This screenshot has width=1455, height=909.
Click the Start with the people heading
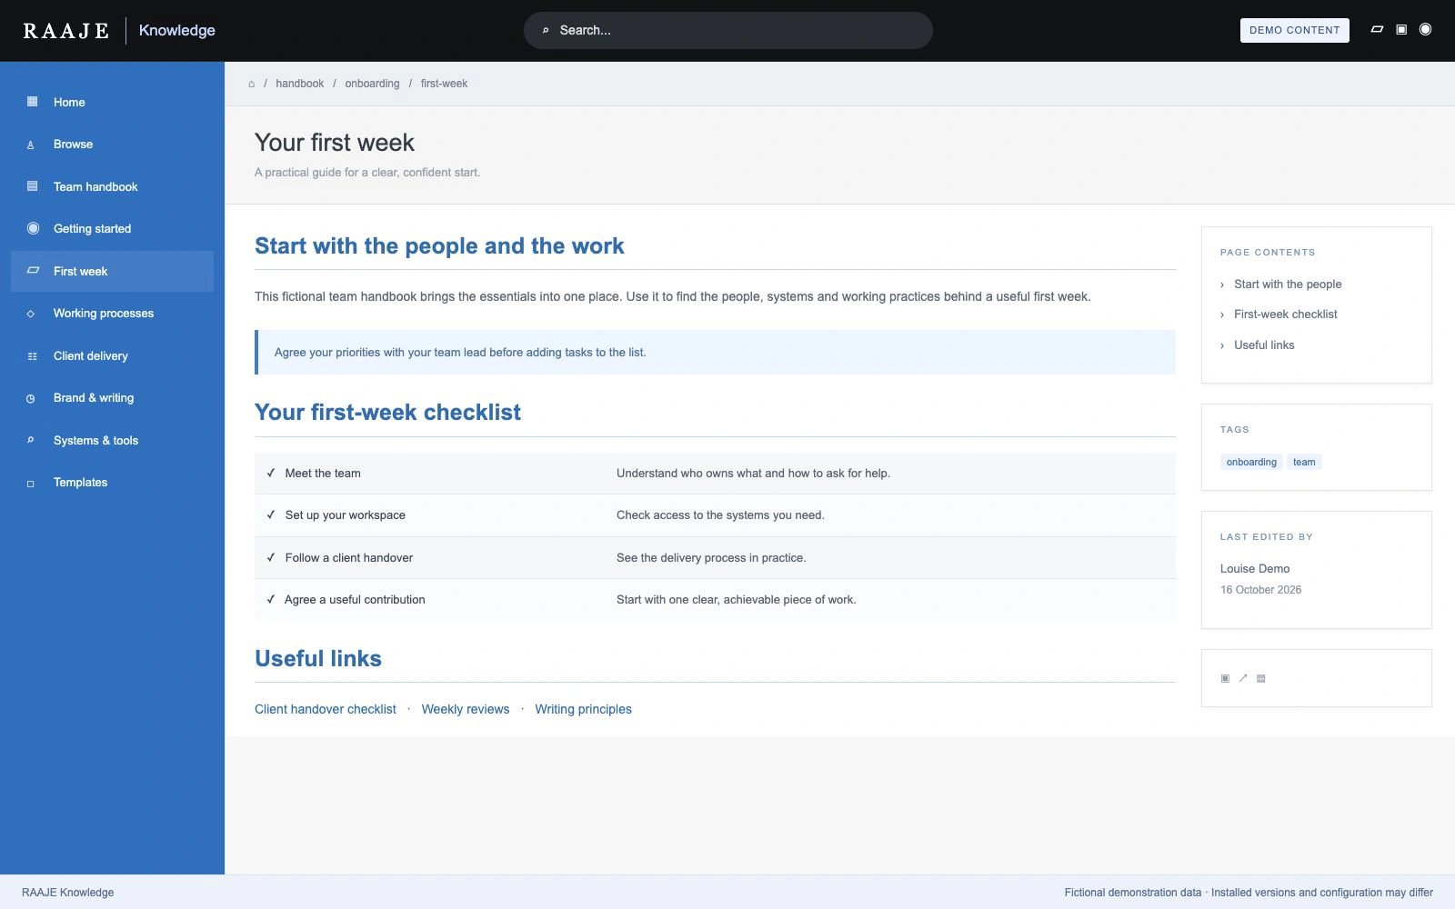[439, 246]
